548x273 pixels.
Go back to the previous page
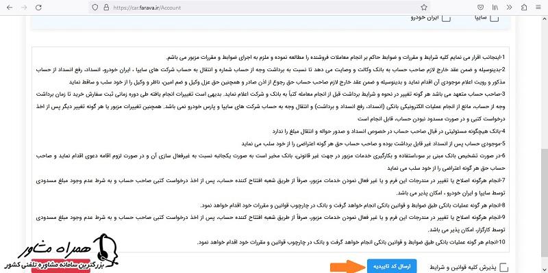10,8
